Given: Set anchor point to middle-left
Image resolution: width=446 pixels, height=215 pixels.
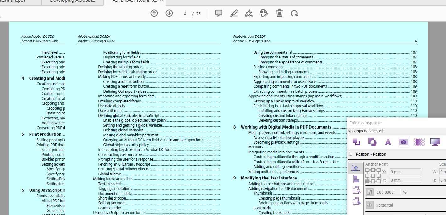Looking at the screenshot, I should [x=367, y=176].
